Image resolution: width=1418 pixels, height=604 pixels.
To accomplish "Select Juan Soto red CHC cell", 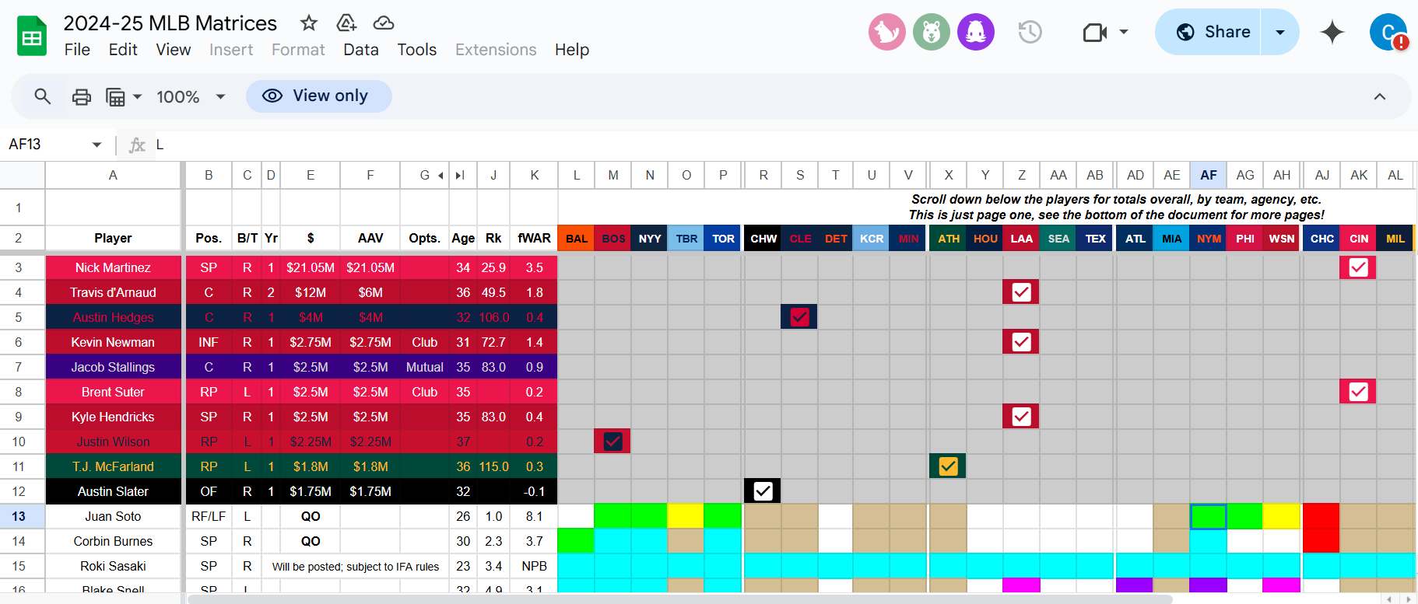I will tap(1321, 516).
